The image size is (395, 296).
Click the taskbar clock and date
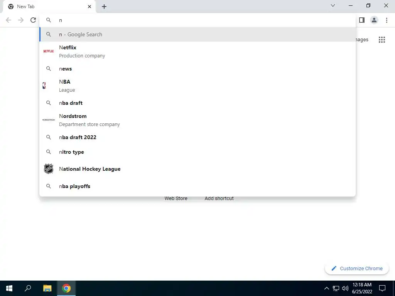point(362,288)
